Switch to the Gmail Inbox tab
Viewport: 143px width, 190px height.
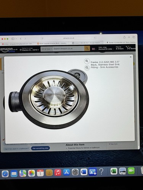(x=18, y=44)
